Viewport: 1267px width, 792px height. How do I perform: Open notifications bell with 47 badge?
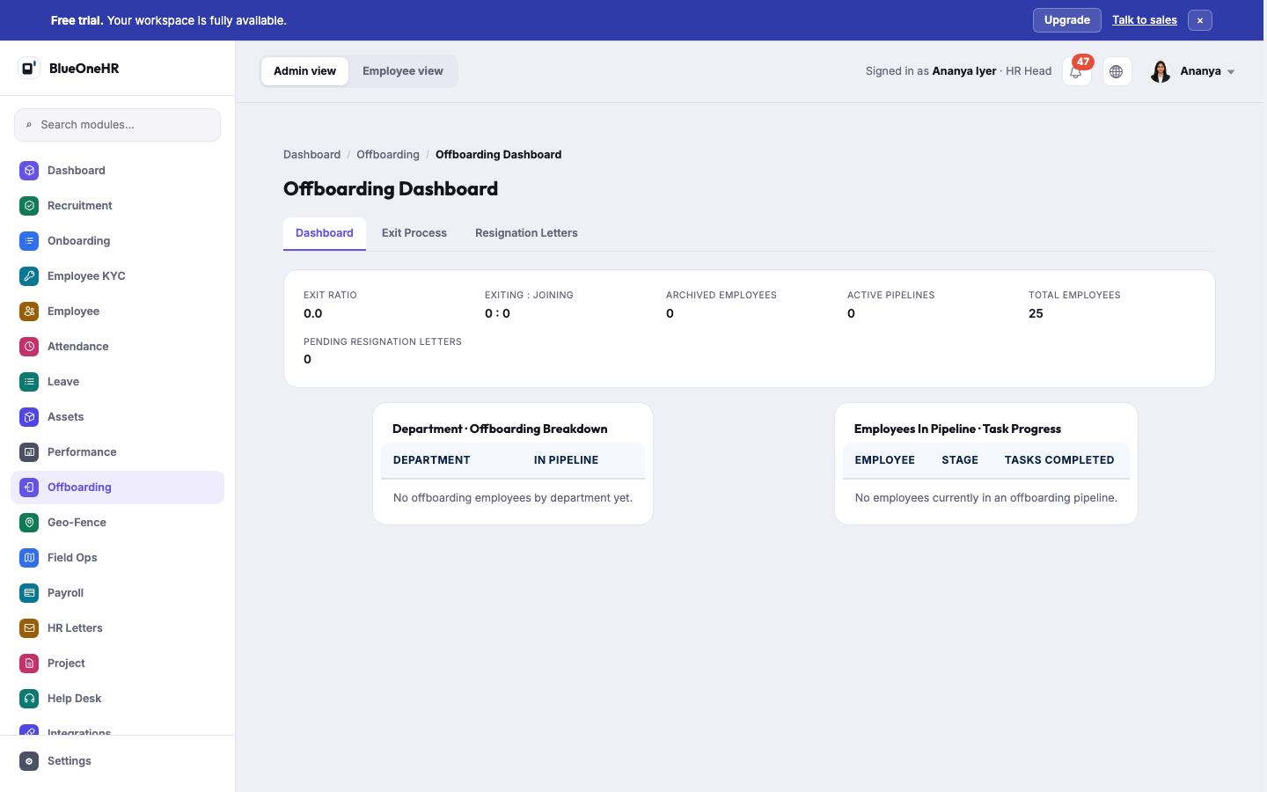(1077, 71)
